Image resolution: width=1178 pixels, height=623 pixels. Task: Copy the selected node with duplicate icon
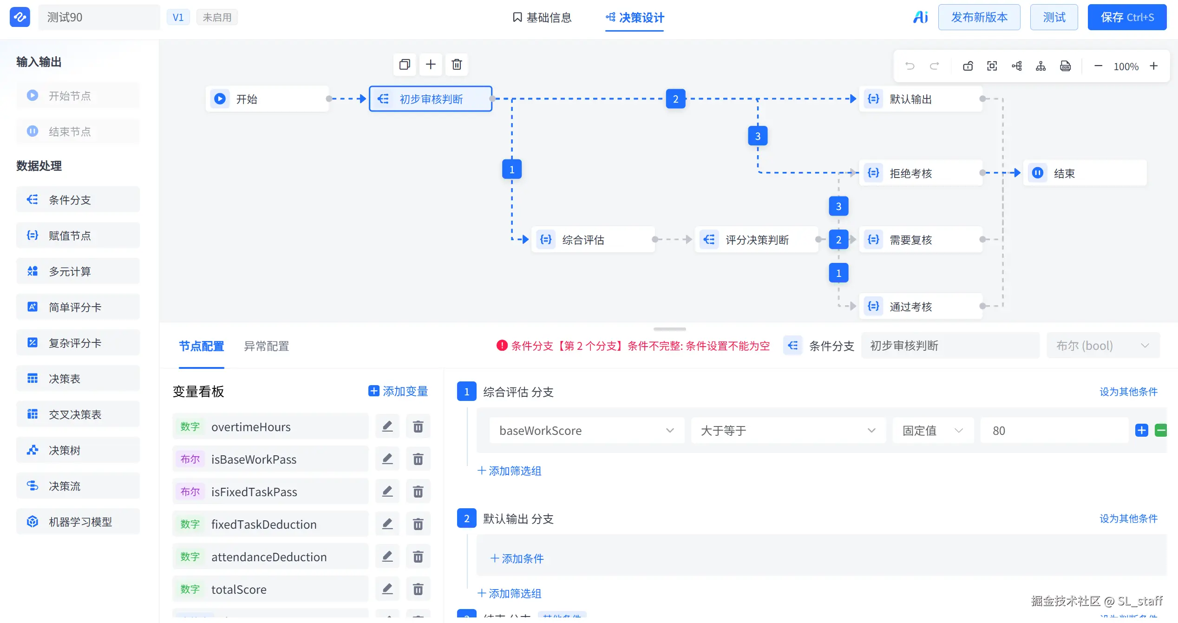tap(405, 64)
